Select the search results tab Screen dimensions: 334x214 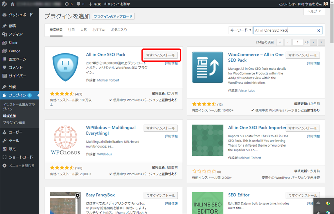point(56,30)
